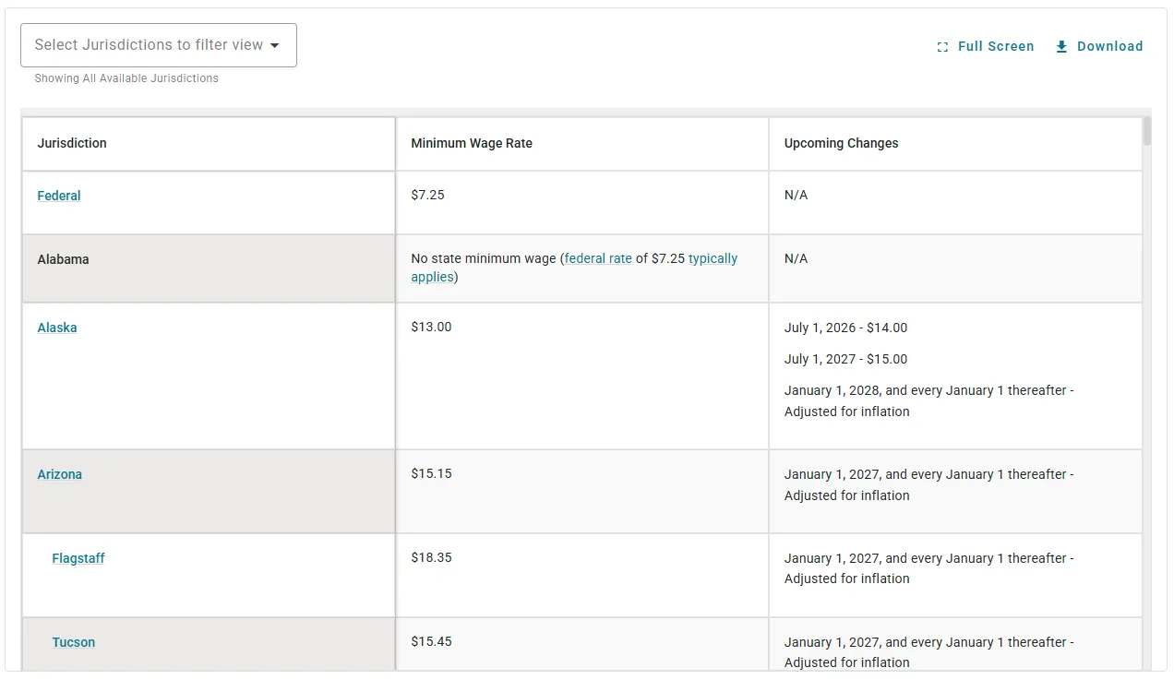Follow the Arizona jurisdiction link

[60, 474]
